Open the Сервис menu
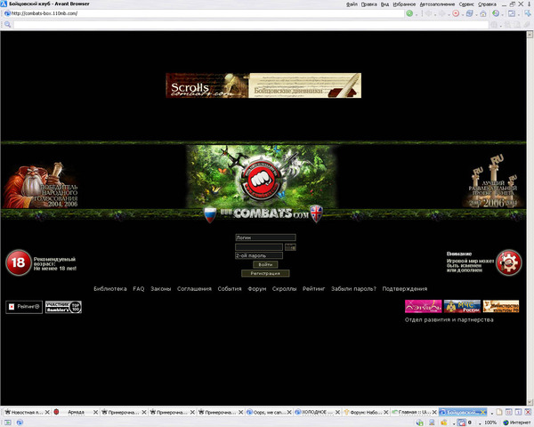The width and height of the screenshot is (534, 427). pos(466,4)
